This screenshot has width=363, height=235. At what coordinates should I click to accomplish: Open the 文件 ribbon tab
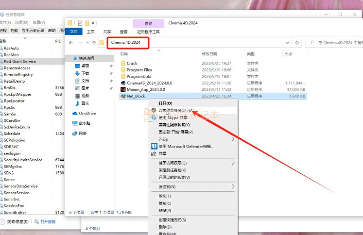pos(73,31)
